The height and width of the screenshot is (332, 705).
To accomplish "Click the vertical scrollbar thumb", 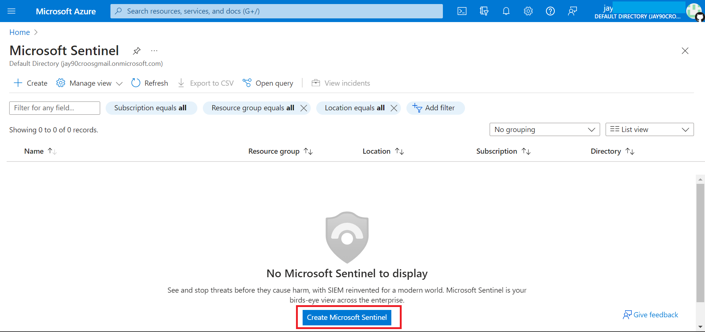I will pos(700,243).
